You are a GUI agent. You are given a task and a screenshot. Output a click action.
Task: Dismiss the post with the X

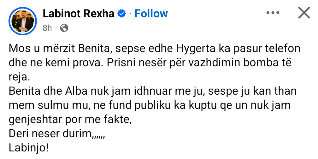[304, 13]
